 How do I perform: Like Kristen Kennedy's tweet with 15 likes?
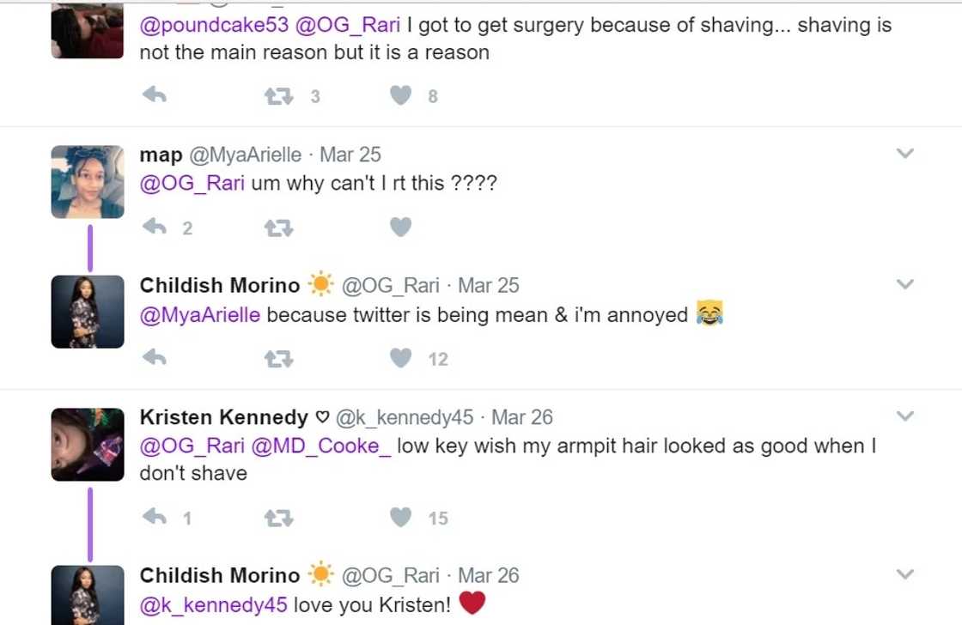pos(400,518)
